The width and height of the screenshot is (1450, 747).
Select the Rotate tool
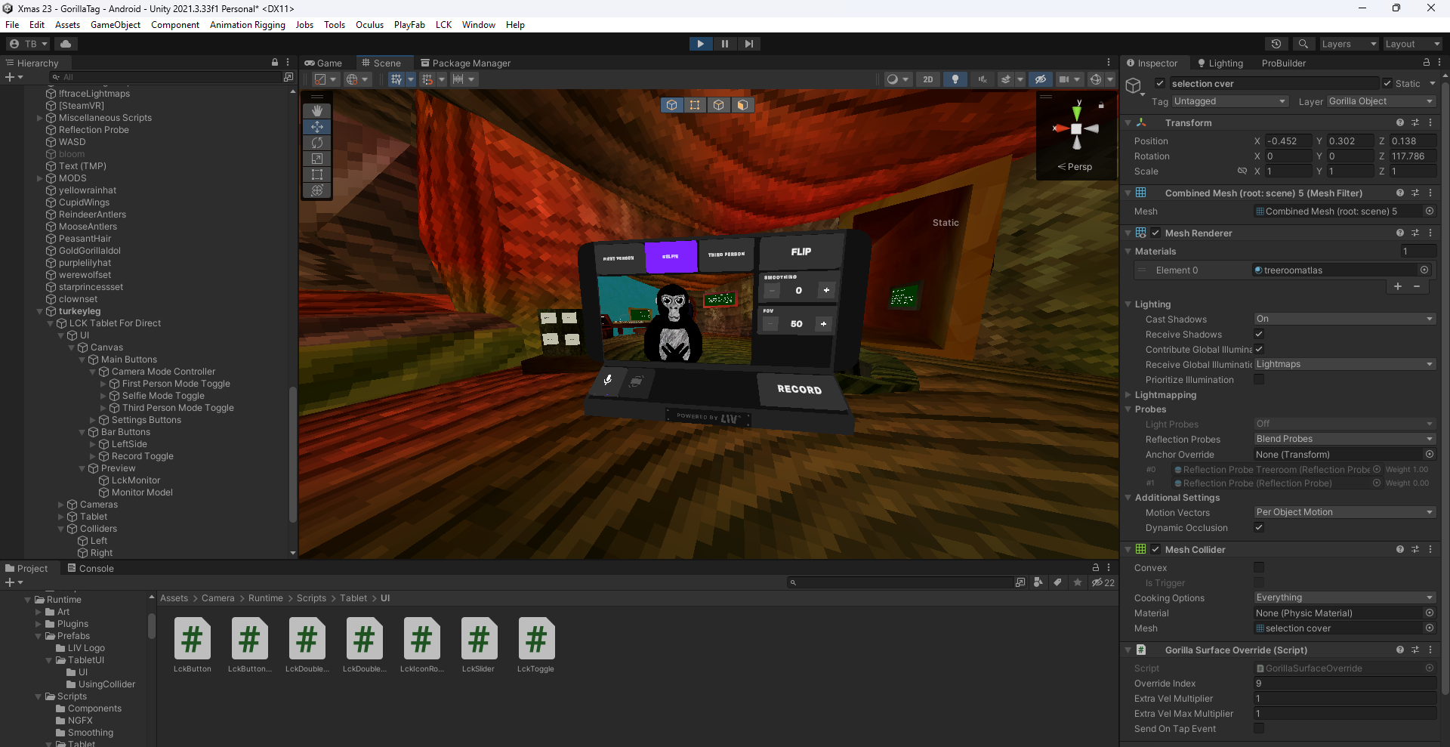click(x=317, y=143)
